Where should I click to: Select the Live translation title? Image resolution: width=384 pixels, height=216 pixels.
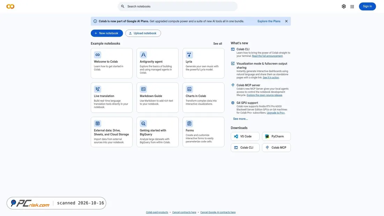click(x=104, y=96)
